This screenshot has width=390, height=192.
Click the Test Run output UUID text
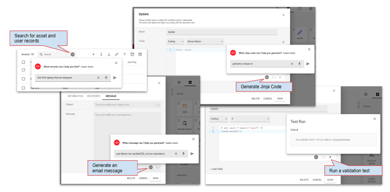click(323, 140)
